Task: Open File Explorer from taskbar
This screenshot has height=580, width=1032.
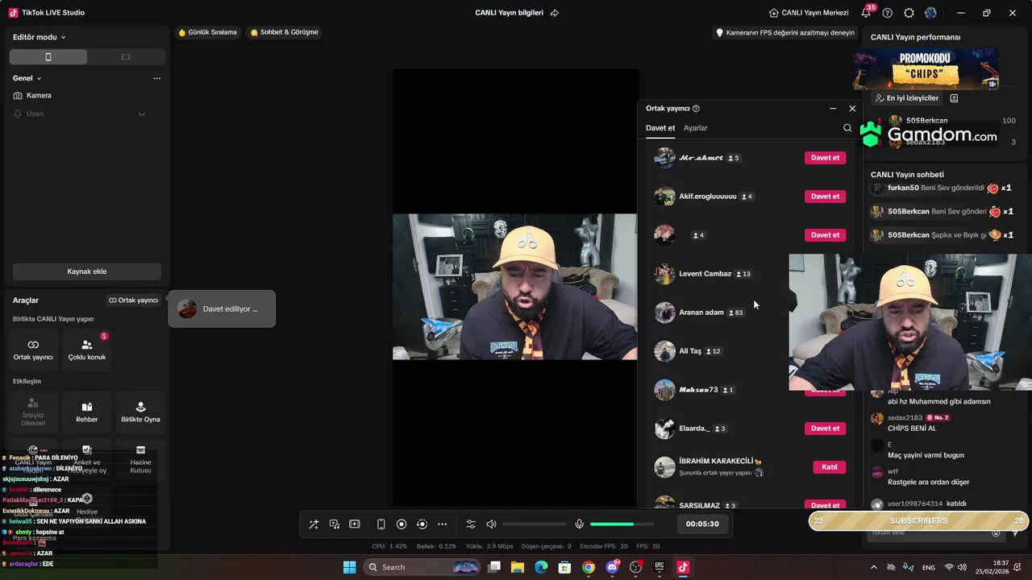Action: pos(518,567)
